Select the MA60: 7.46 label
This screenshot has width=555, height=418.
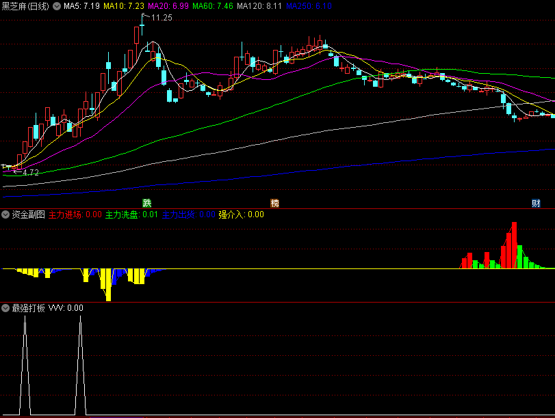213,6
